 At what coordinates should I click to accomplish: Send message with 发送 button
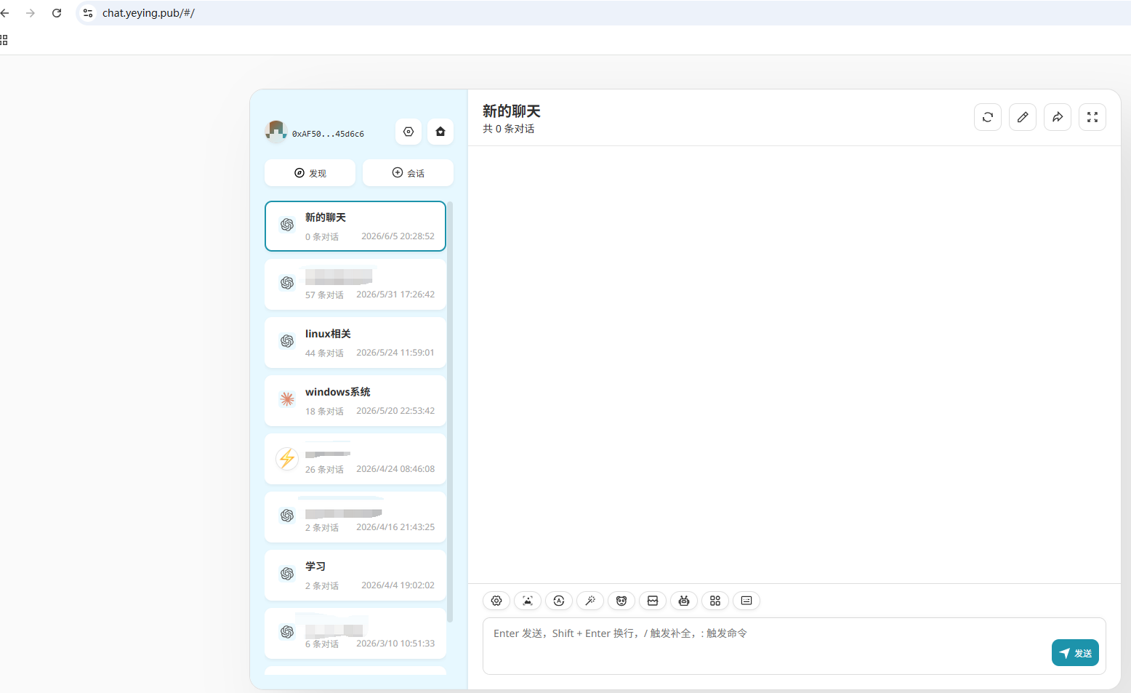coord(1075,653)
